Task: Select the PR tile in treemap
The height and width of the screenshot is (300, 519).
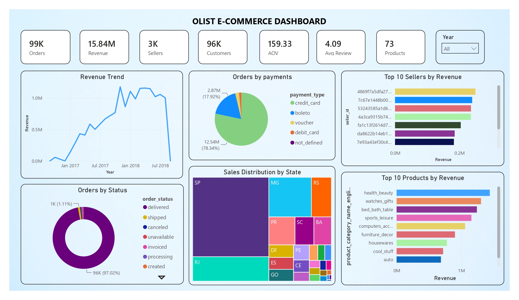Action: tap(282, 231)
